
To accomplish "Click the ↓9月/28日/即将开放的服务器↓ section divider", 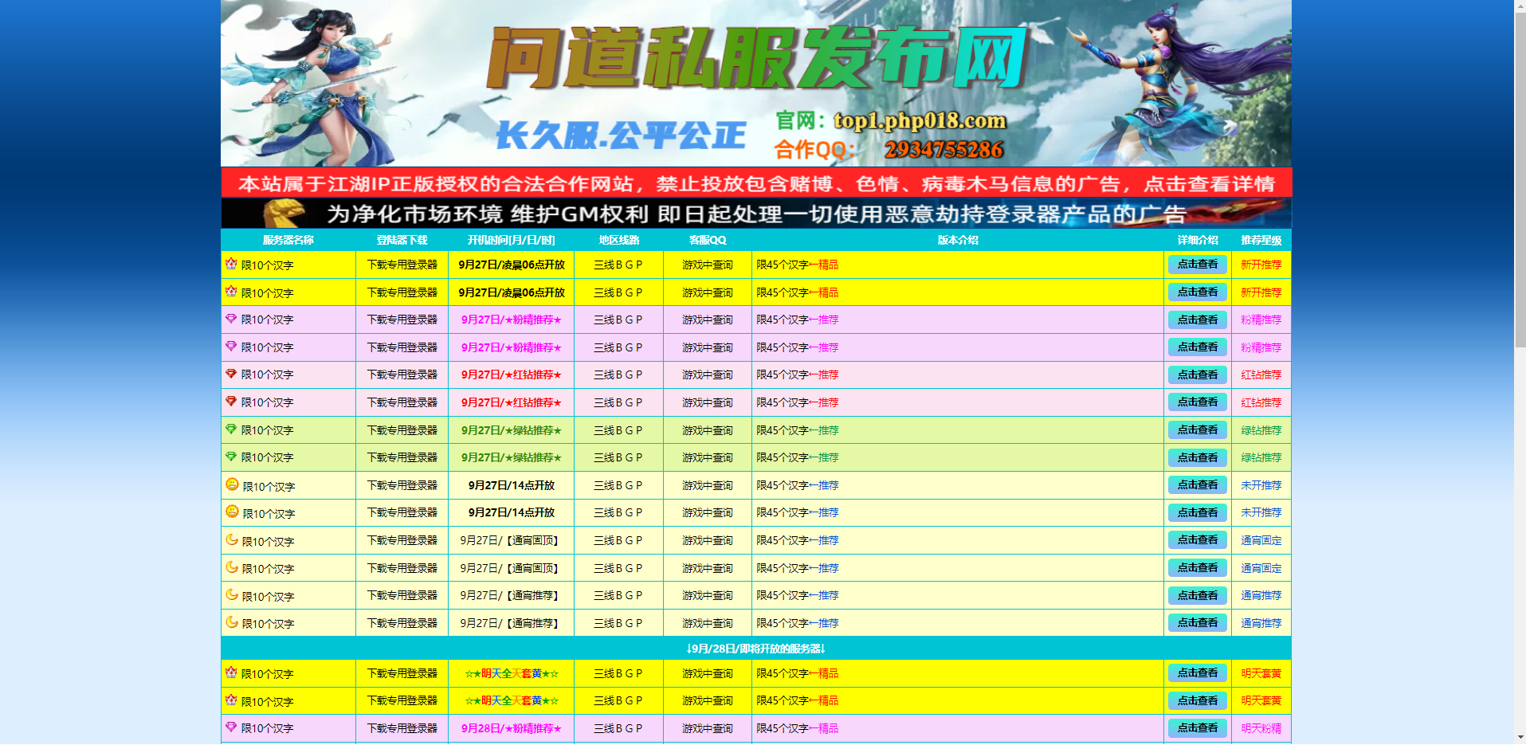I will (756, 649).
